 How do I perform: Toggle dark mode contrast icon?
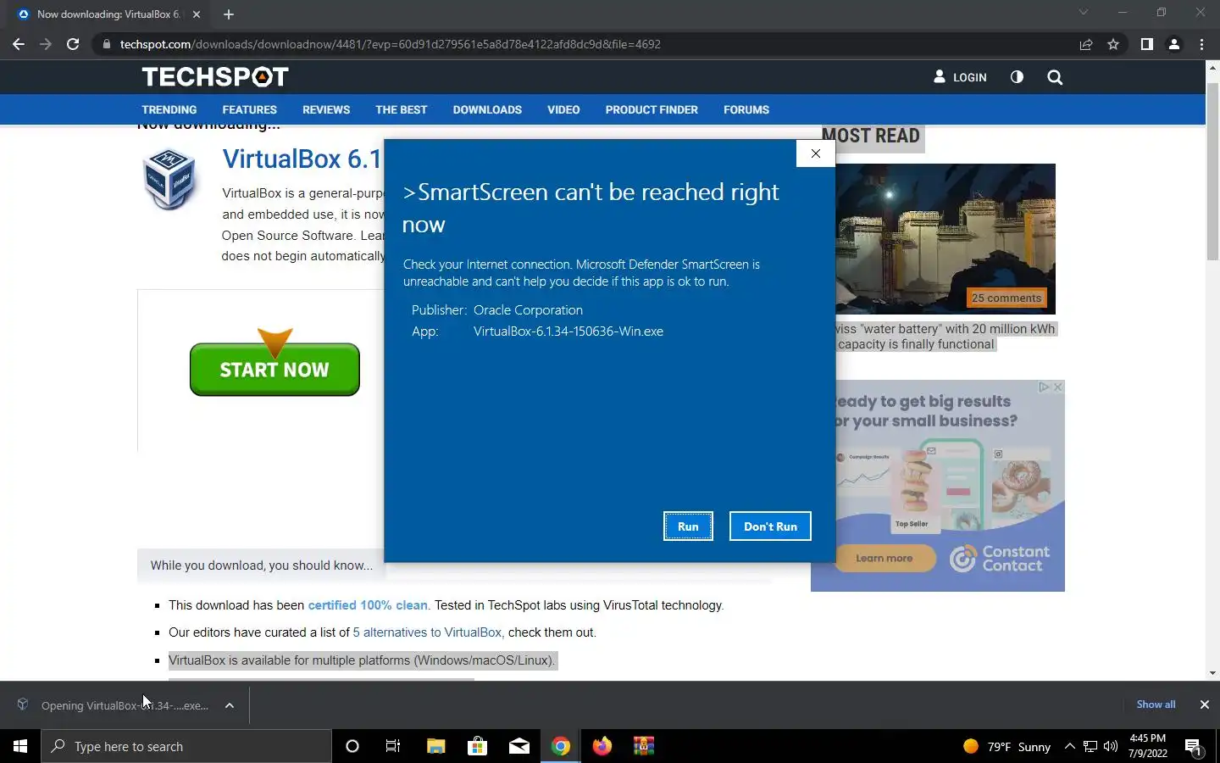pyautogui.click(x=1017, y=77)
